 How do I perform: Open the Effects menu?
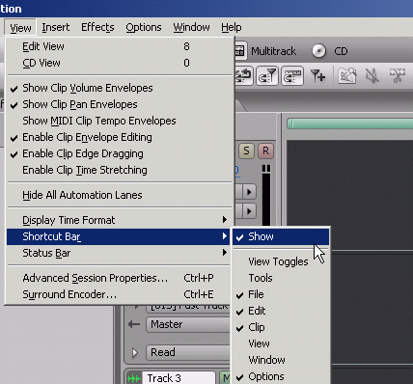97,27
